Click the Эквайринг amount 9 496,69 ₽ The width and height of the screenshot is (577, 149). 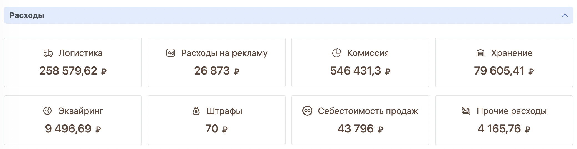(73, 129)
